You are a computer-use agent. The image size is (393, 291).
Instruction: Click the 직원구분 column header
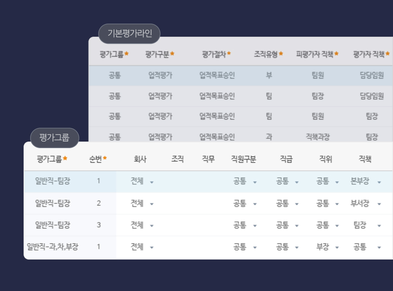pyautogui.click(x=243, y=159)
